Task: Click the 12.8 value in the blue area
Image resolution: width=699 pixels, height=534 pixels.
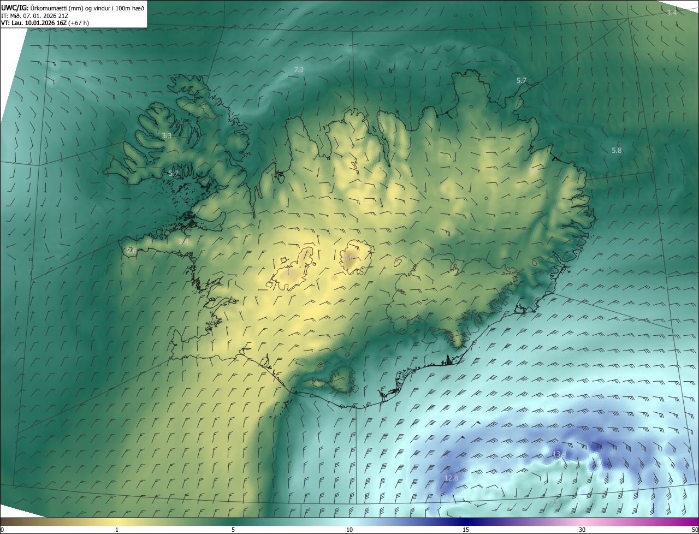Action: pyautogui.click(x=451, y=478)
